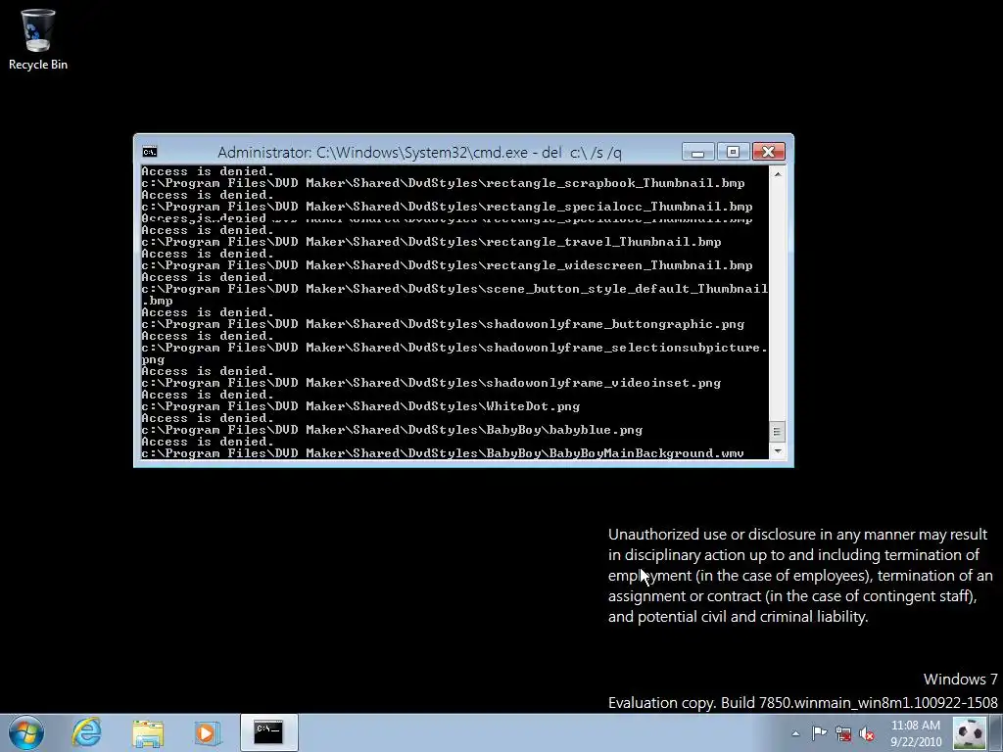Click the BabyBoyMainBackground.wmv line
Image resolution: width=1003 pixels, height=752 pixels.
[443, 453]
